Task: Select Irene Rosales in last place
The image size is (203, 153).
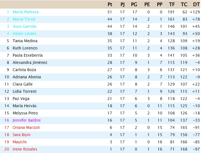Action: (25, 149)
